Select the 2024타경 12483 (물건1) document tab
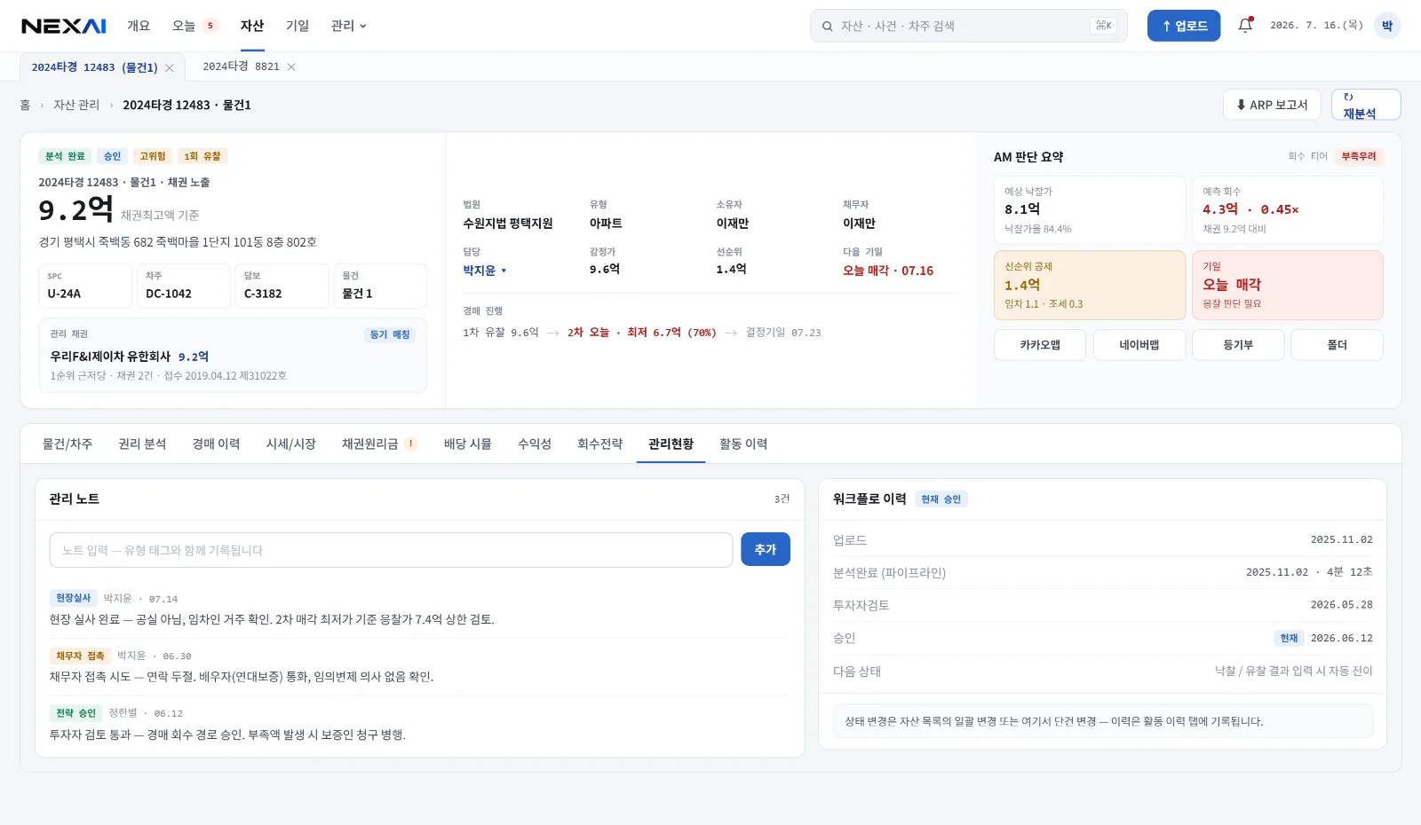 tap(94, 67)
